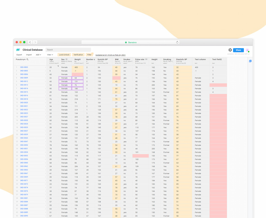Open patient record CKD-0014
The image size is (266, 218).
pos(24,89)
